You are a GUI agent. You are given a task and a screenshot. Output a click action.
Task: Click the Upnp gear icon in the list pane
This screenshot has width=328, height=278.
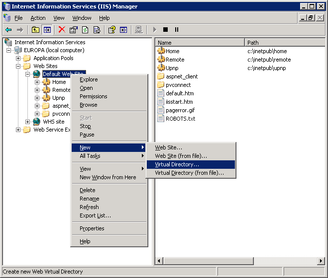coord(161,68)
